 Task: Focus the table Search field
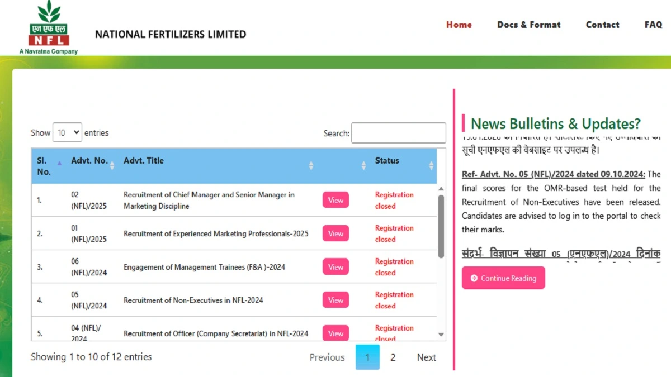click(x=399, y=133)
